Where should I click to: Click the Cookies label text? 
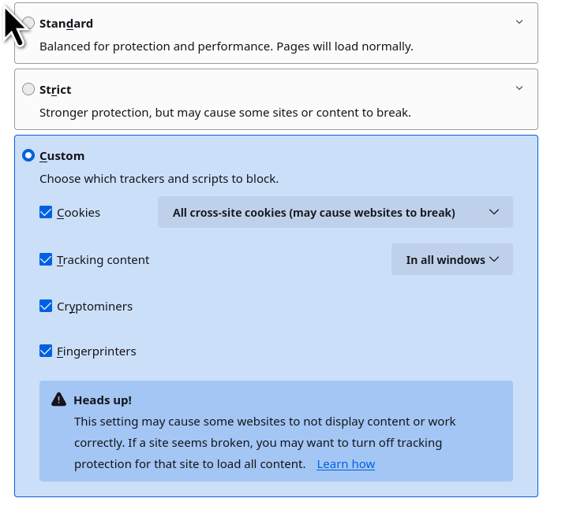tap(78, 213)
